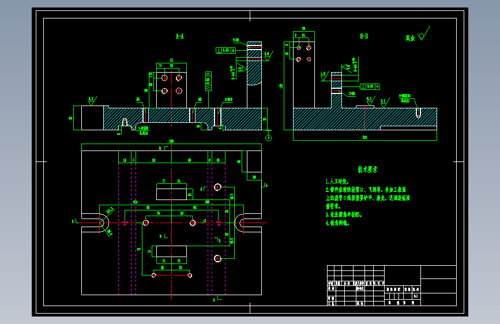Click the roughness symbol beside 其余
Viewport: 500px width, 324px height.
tap(424, 33)
